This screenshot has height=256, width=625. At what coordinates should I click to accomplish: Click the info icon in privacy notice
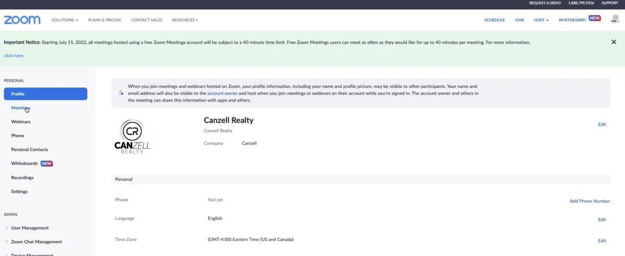click(x=121, y=93)
